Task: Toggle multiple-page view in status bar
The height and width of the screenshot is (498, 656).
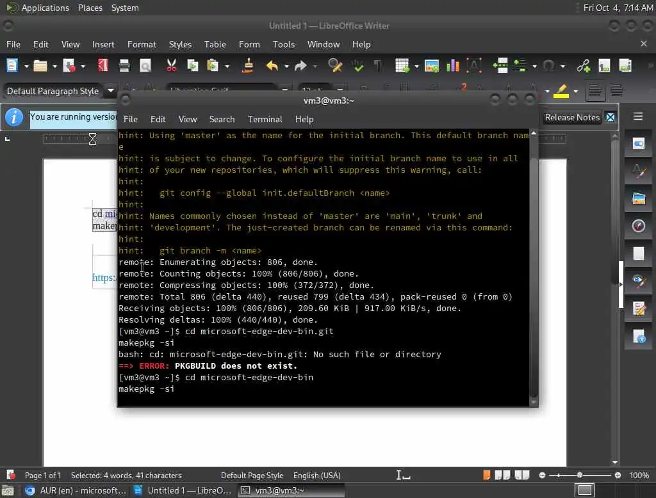Action: tap(502, 475)
